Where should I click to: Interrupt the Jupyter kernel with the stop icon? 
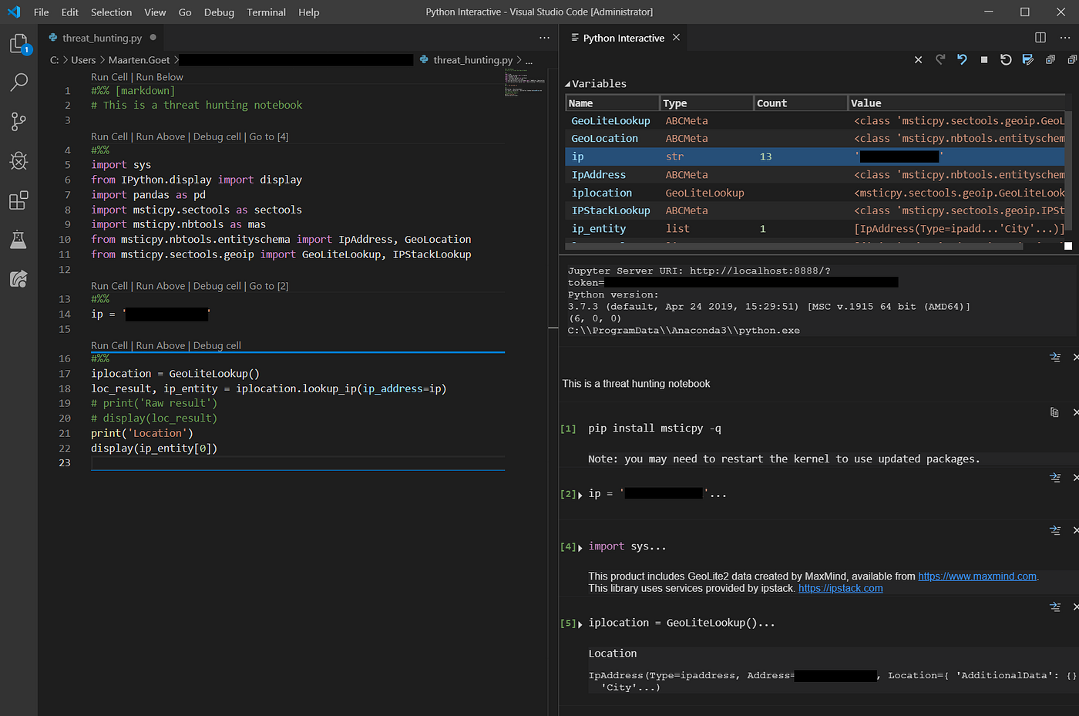point(984,59)
